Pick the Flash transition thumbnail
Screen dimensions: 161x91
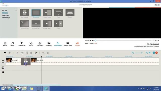tap(70, 13)
